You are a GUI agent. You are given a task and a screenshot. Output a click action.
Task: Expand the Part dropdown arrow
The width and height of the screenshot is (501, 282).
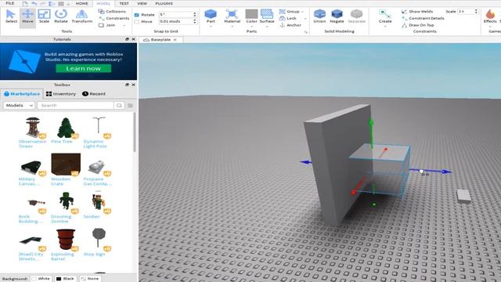[x=211, y=27]
